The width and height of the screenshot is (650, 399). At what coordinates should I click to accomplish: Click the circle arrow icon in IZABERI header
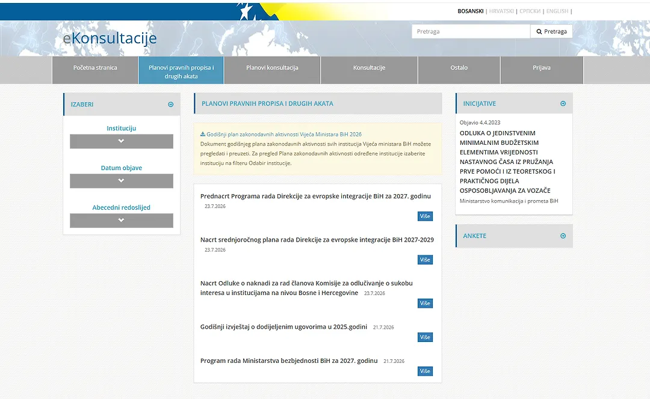point(170,105)
